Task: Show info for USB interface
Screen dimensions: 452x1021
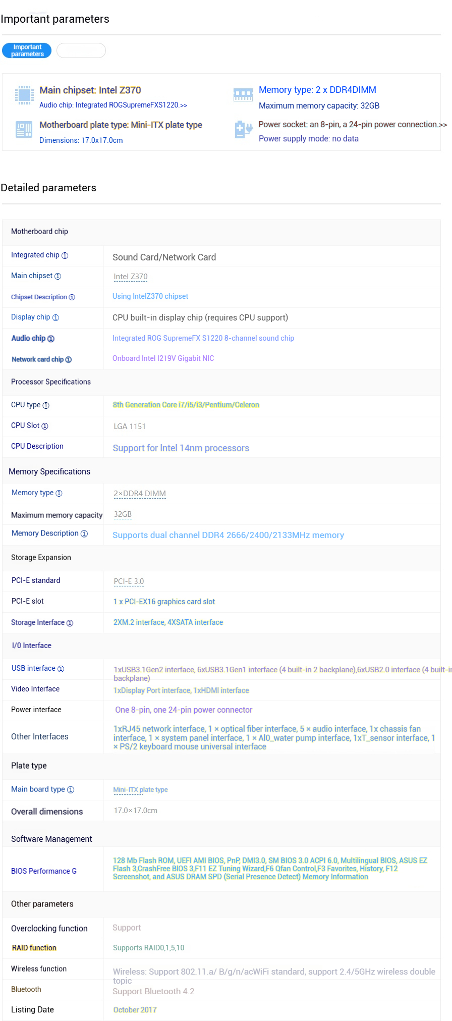Action: click(x=61, y=669)
